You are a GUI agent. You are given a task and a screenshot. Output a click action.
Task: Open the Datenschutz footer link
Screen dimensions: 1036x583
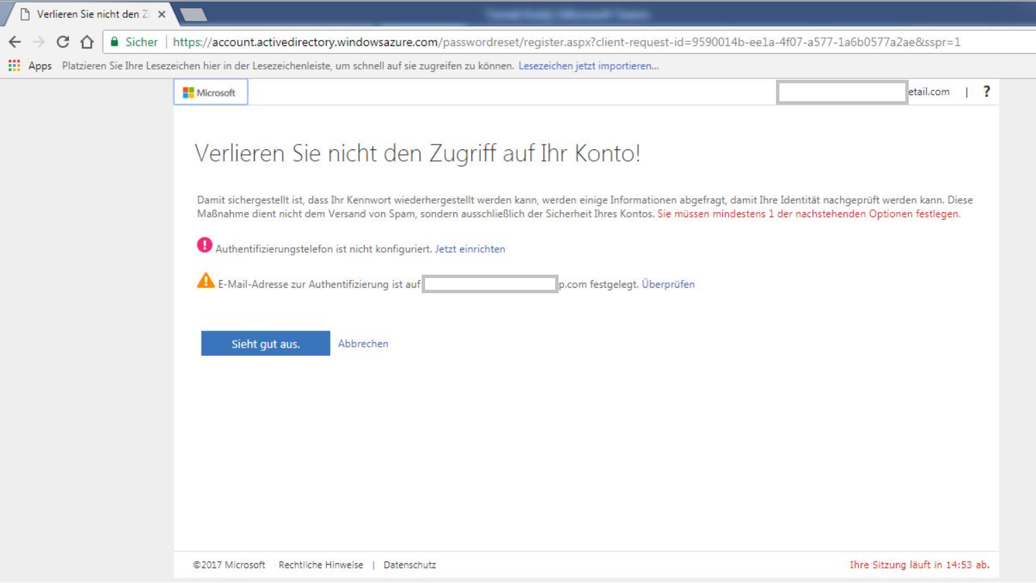pos(410,564)
